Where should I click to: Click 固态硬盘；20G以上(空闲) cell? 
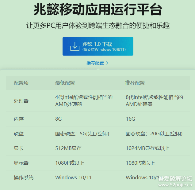coord(154,134)
